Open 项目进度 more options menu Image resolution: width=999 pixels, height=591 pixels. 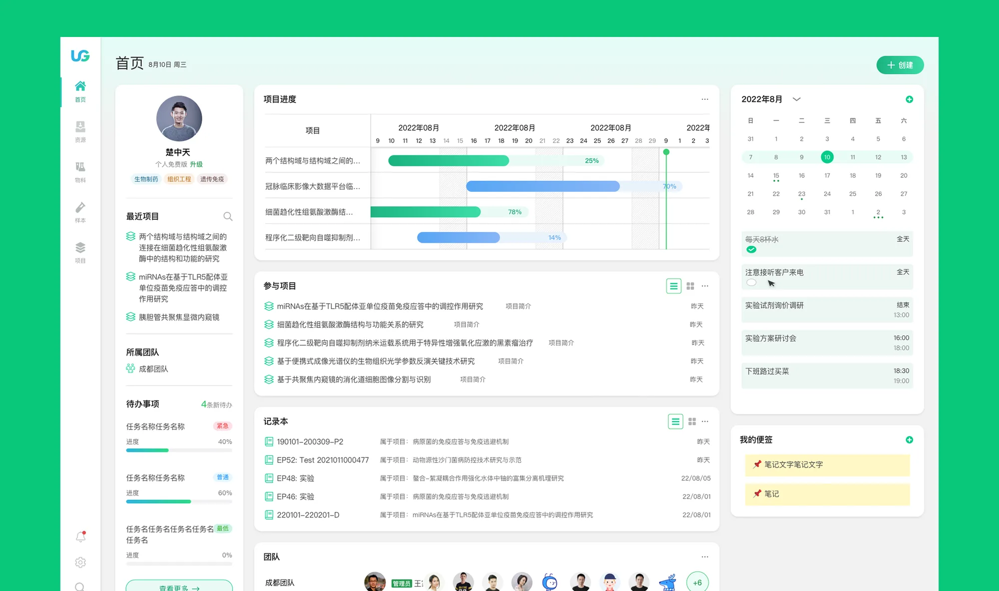705,99
